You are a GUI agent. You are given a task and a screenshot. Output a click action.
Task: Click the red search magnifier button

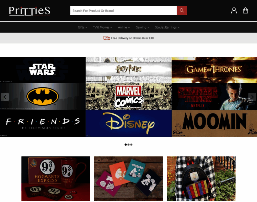point(182,10)
